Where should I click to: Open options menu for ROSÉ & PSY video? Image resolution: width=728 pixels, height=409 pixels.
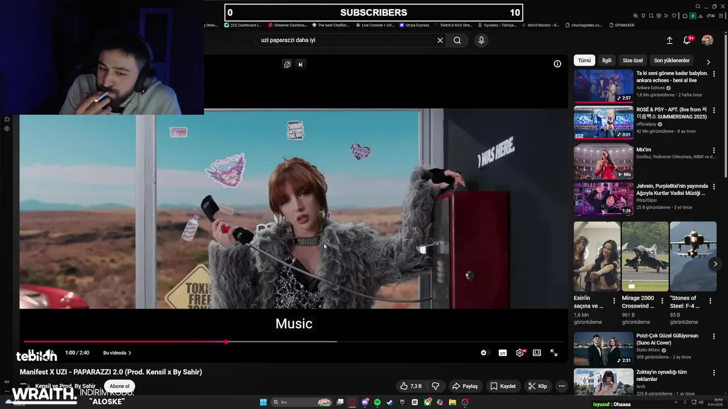(x=714, y=110)
